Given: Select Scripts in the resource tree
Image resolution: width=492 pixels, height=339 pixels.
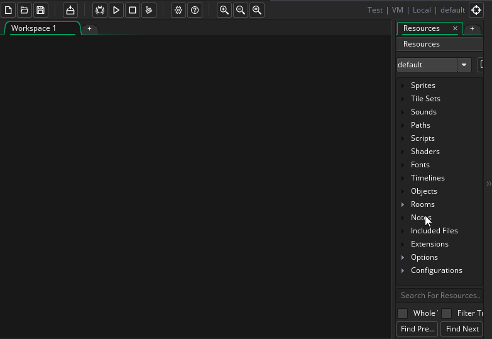Looking at the screenshot, I should coord(423,138).
